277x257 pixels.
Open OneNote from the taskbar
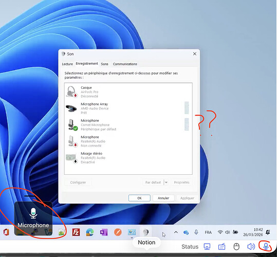click(x=104, y=232)
